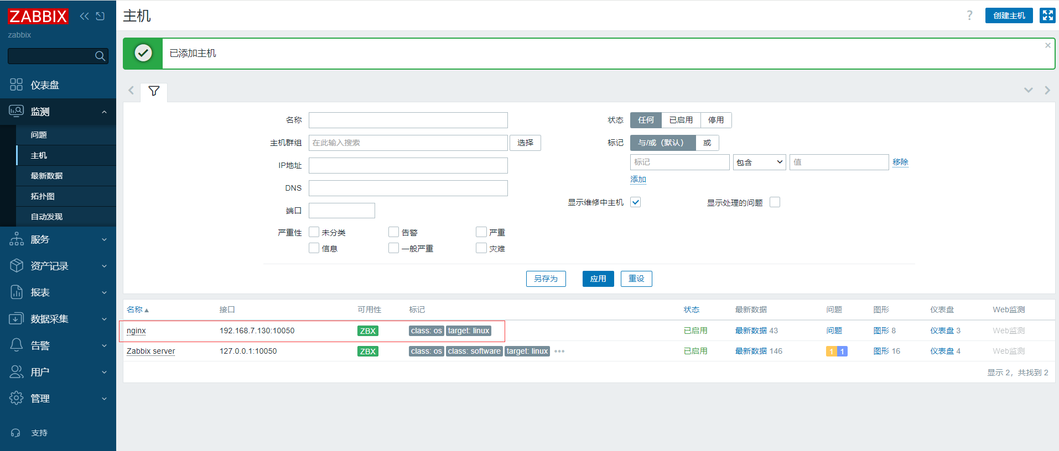This screenshot has width=1059, height=451.
Task: Click 创建主机 create host button
Action: (x=1009, y=15)
